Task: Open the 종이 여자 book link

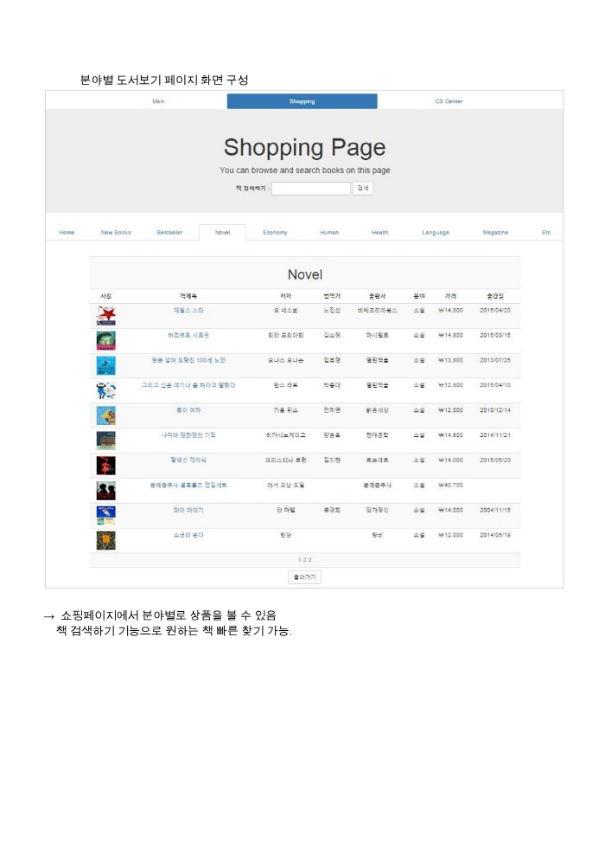Action: click(x=188, y=410)
